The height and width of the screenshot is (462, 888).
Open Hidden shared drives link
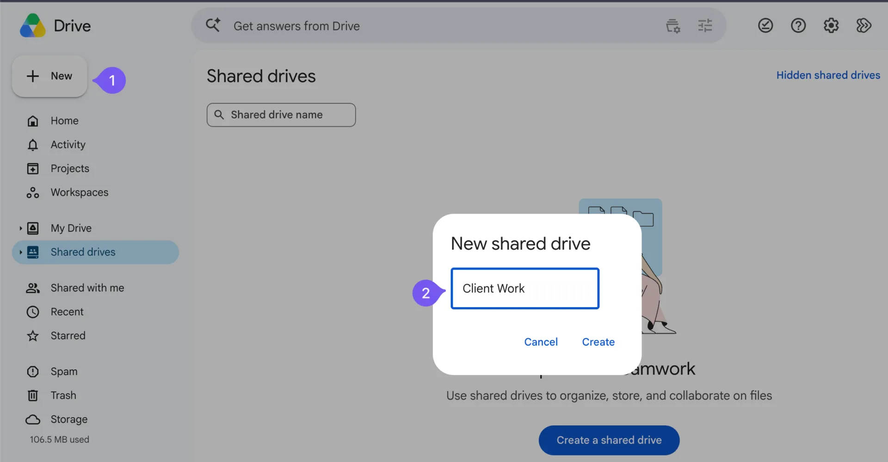pyautogui.click(x=828, y=75)
